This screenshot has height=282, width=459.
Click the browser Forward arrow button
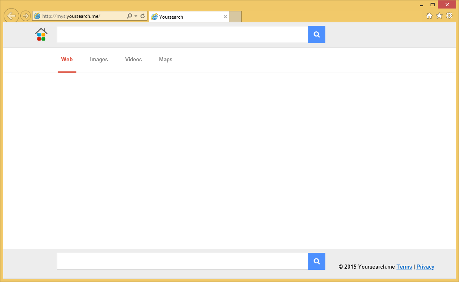tap(26, 16)
